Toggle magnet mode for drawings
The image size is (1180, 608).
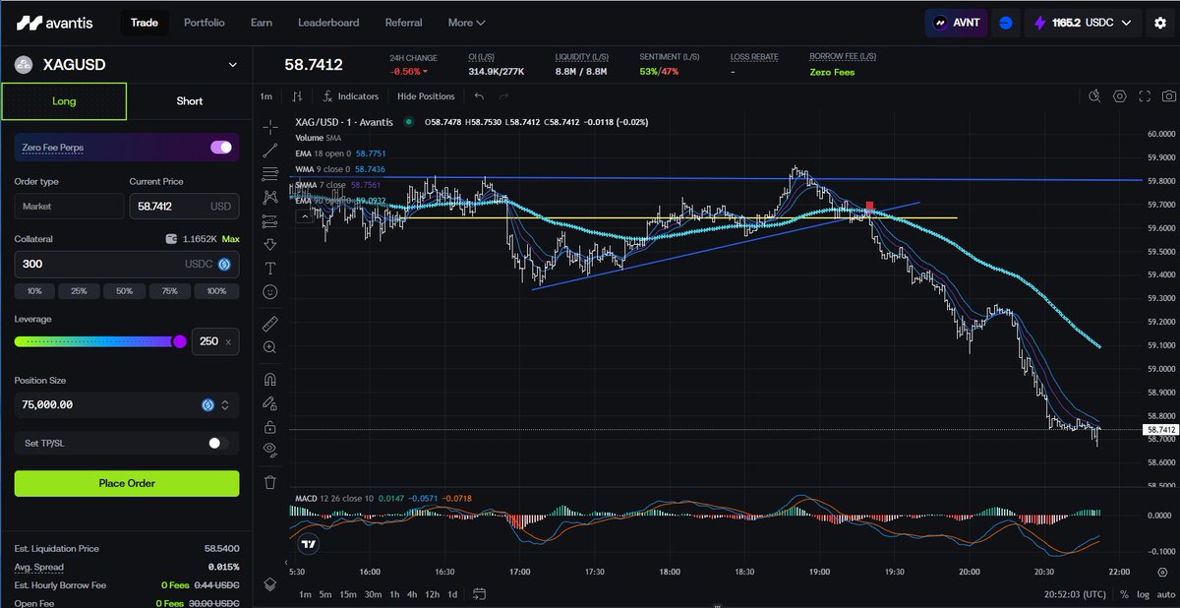(x=270, y=379)
